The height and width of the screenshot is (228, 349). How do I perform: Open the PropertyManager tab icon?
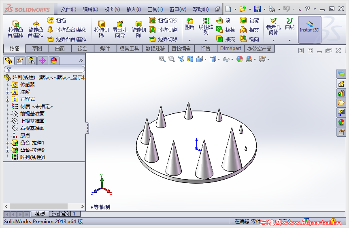(x=20, y=60)
